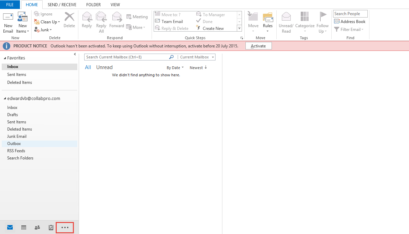Select the Team Email quick step

coord(169,21)
